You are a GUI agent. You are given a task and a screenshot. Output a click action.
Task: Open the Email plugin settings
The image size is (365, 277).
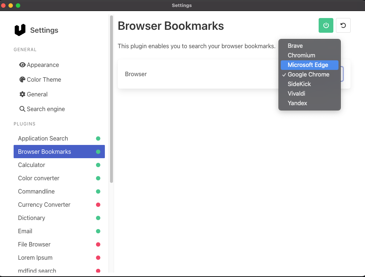click(x=59, y=231)
